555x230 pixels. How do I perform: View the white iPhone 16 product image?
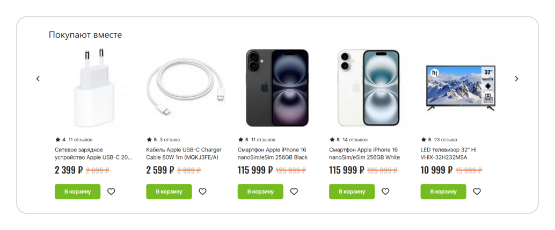point(368,88)
